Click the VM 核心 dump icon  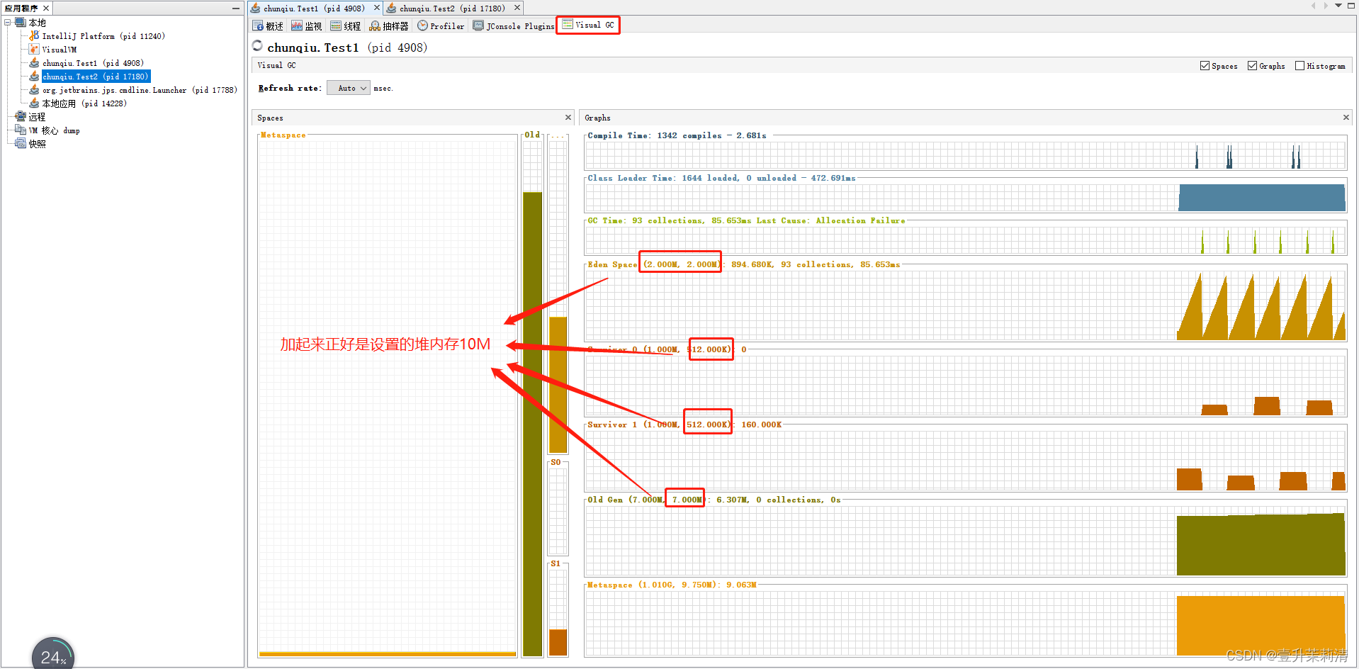click(x=21, y=130)
